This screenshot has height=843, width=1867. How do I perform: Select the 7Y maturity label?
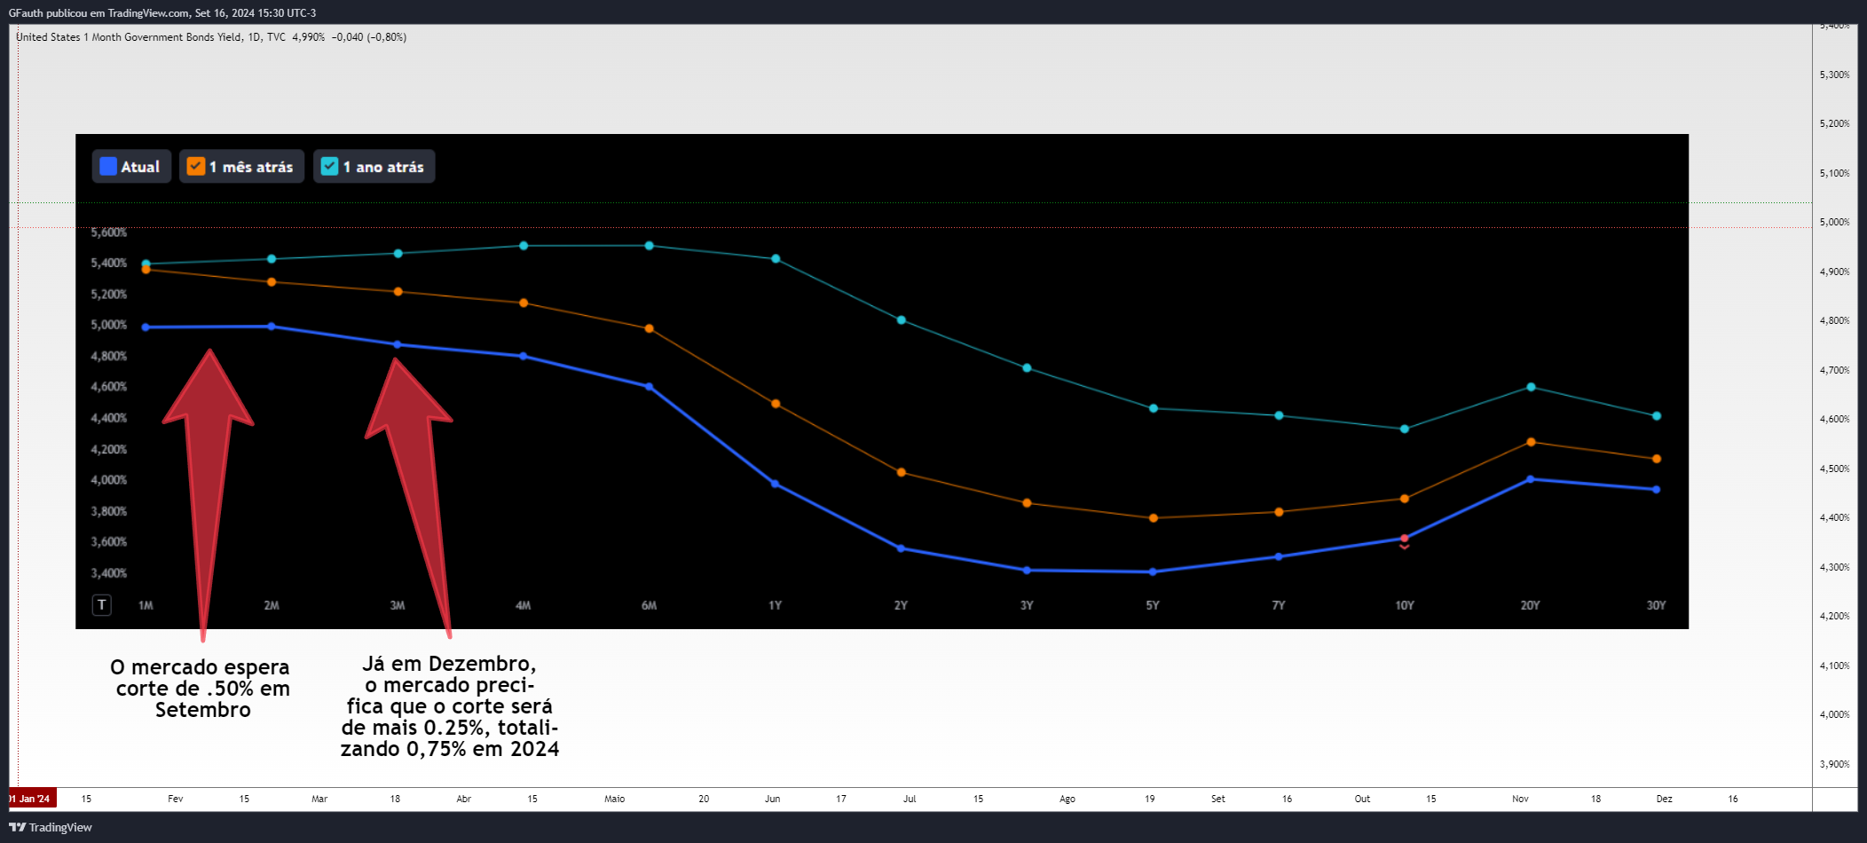tap(1279, 605)
